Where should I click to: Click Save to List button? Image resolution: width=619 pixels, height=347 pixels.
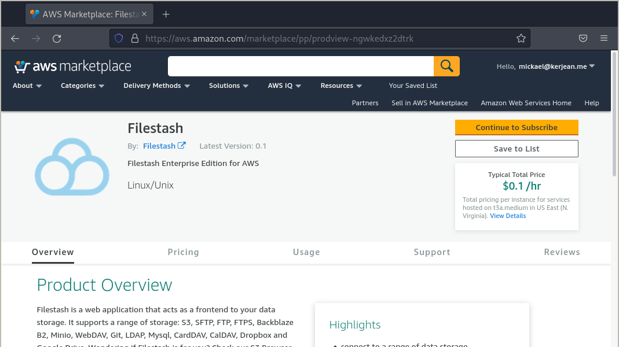(517, 149)
